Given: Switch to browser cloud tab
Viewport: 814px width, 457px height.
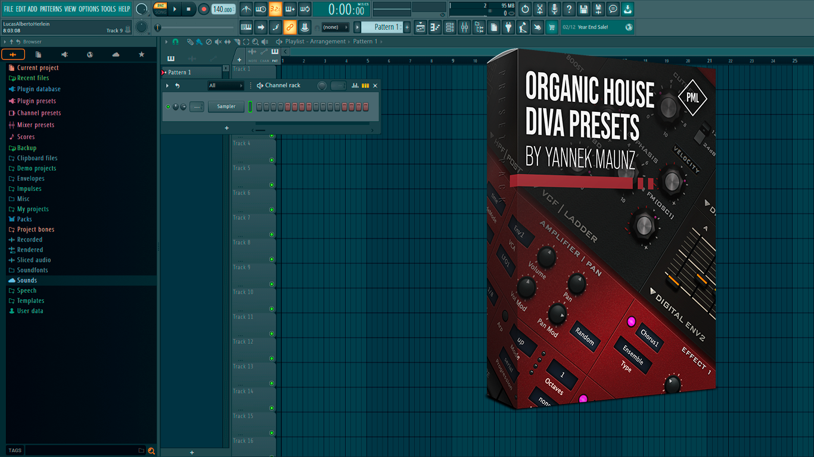Looking at the screenshot, I should [x=116, y=54].
